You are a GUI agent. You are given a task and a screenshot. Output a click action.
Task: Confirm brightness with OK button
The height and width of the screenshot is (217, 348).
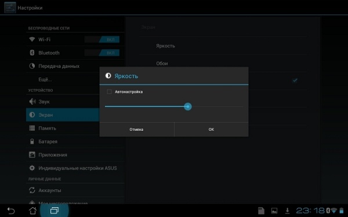(x=211, y=129)
